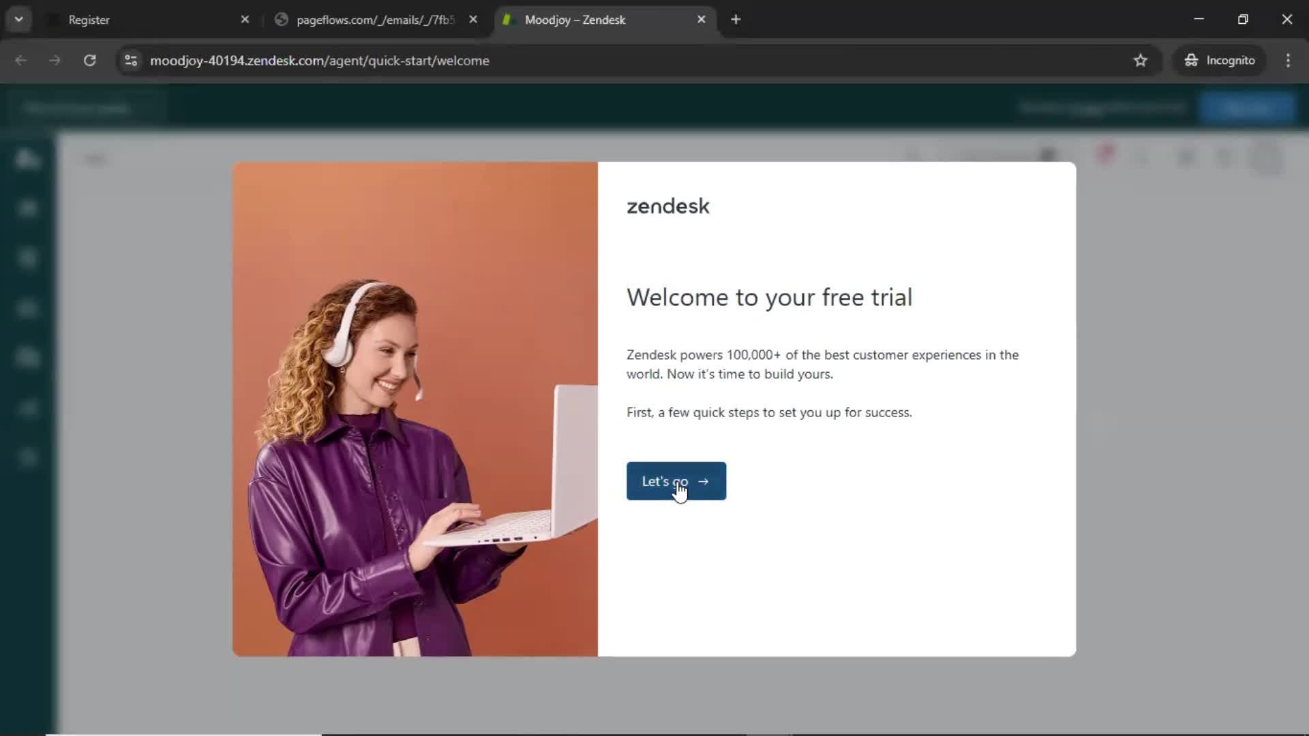View site information icon
The image size is (1309, 736).
pyautogui.click(x=131, y=61)
